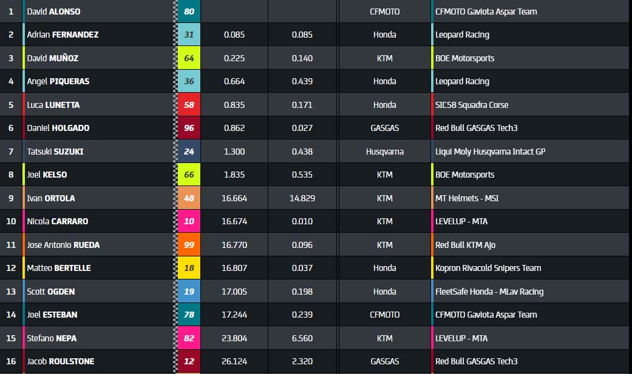Viewport: 632px width, 374px height.
Task: Select Husqvarna manufacturer cell for Suzuki
Action: pyautogui.click(x=384, y=152)
